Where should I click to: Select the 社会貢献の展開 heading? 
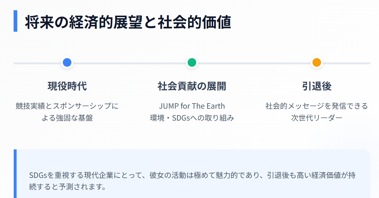click(192, 86)
